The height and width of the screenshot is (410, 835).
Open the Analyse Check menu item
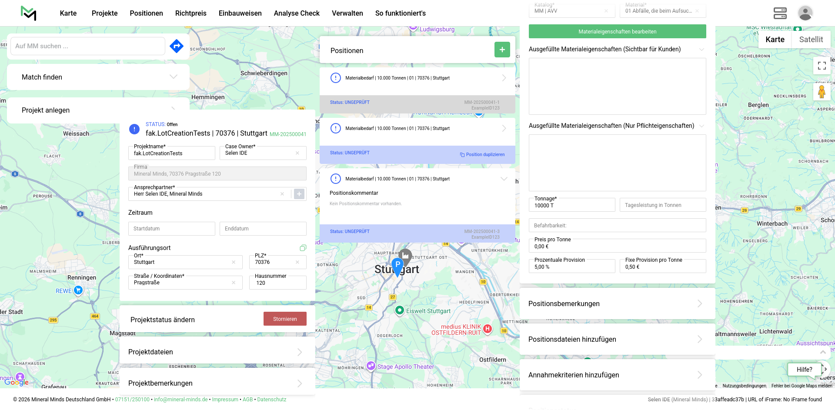[x=297, y=13]
